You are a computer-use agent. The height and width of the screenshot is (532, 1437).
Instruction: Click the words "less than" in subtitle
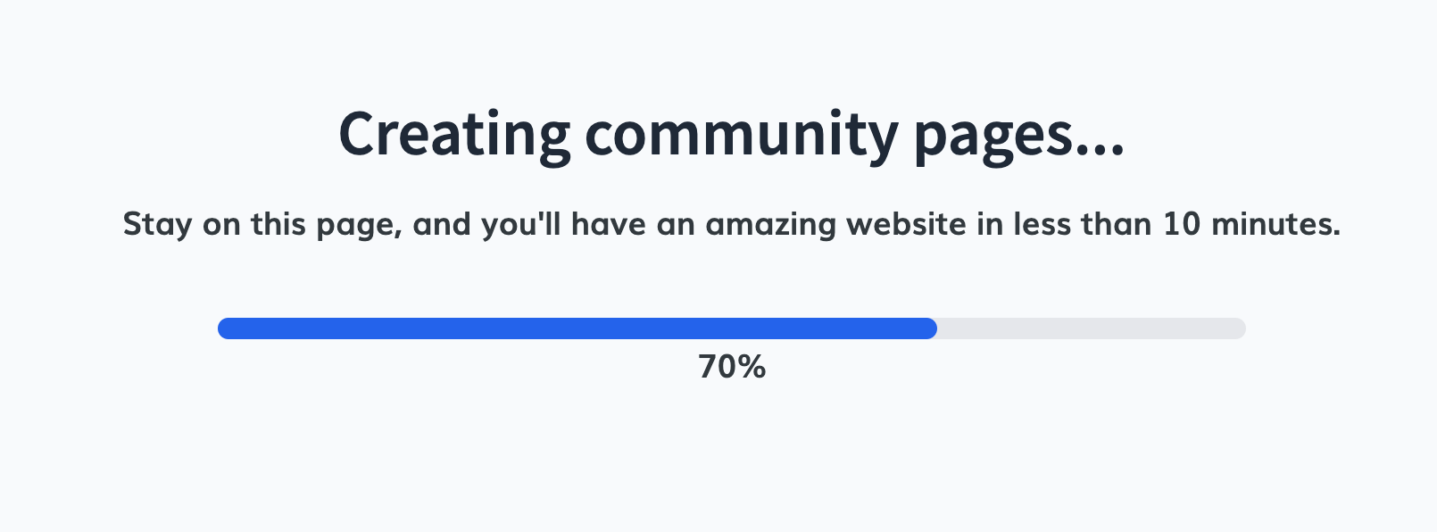pyautogui.click(x=1086, y=224)
